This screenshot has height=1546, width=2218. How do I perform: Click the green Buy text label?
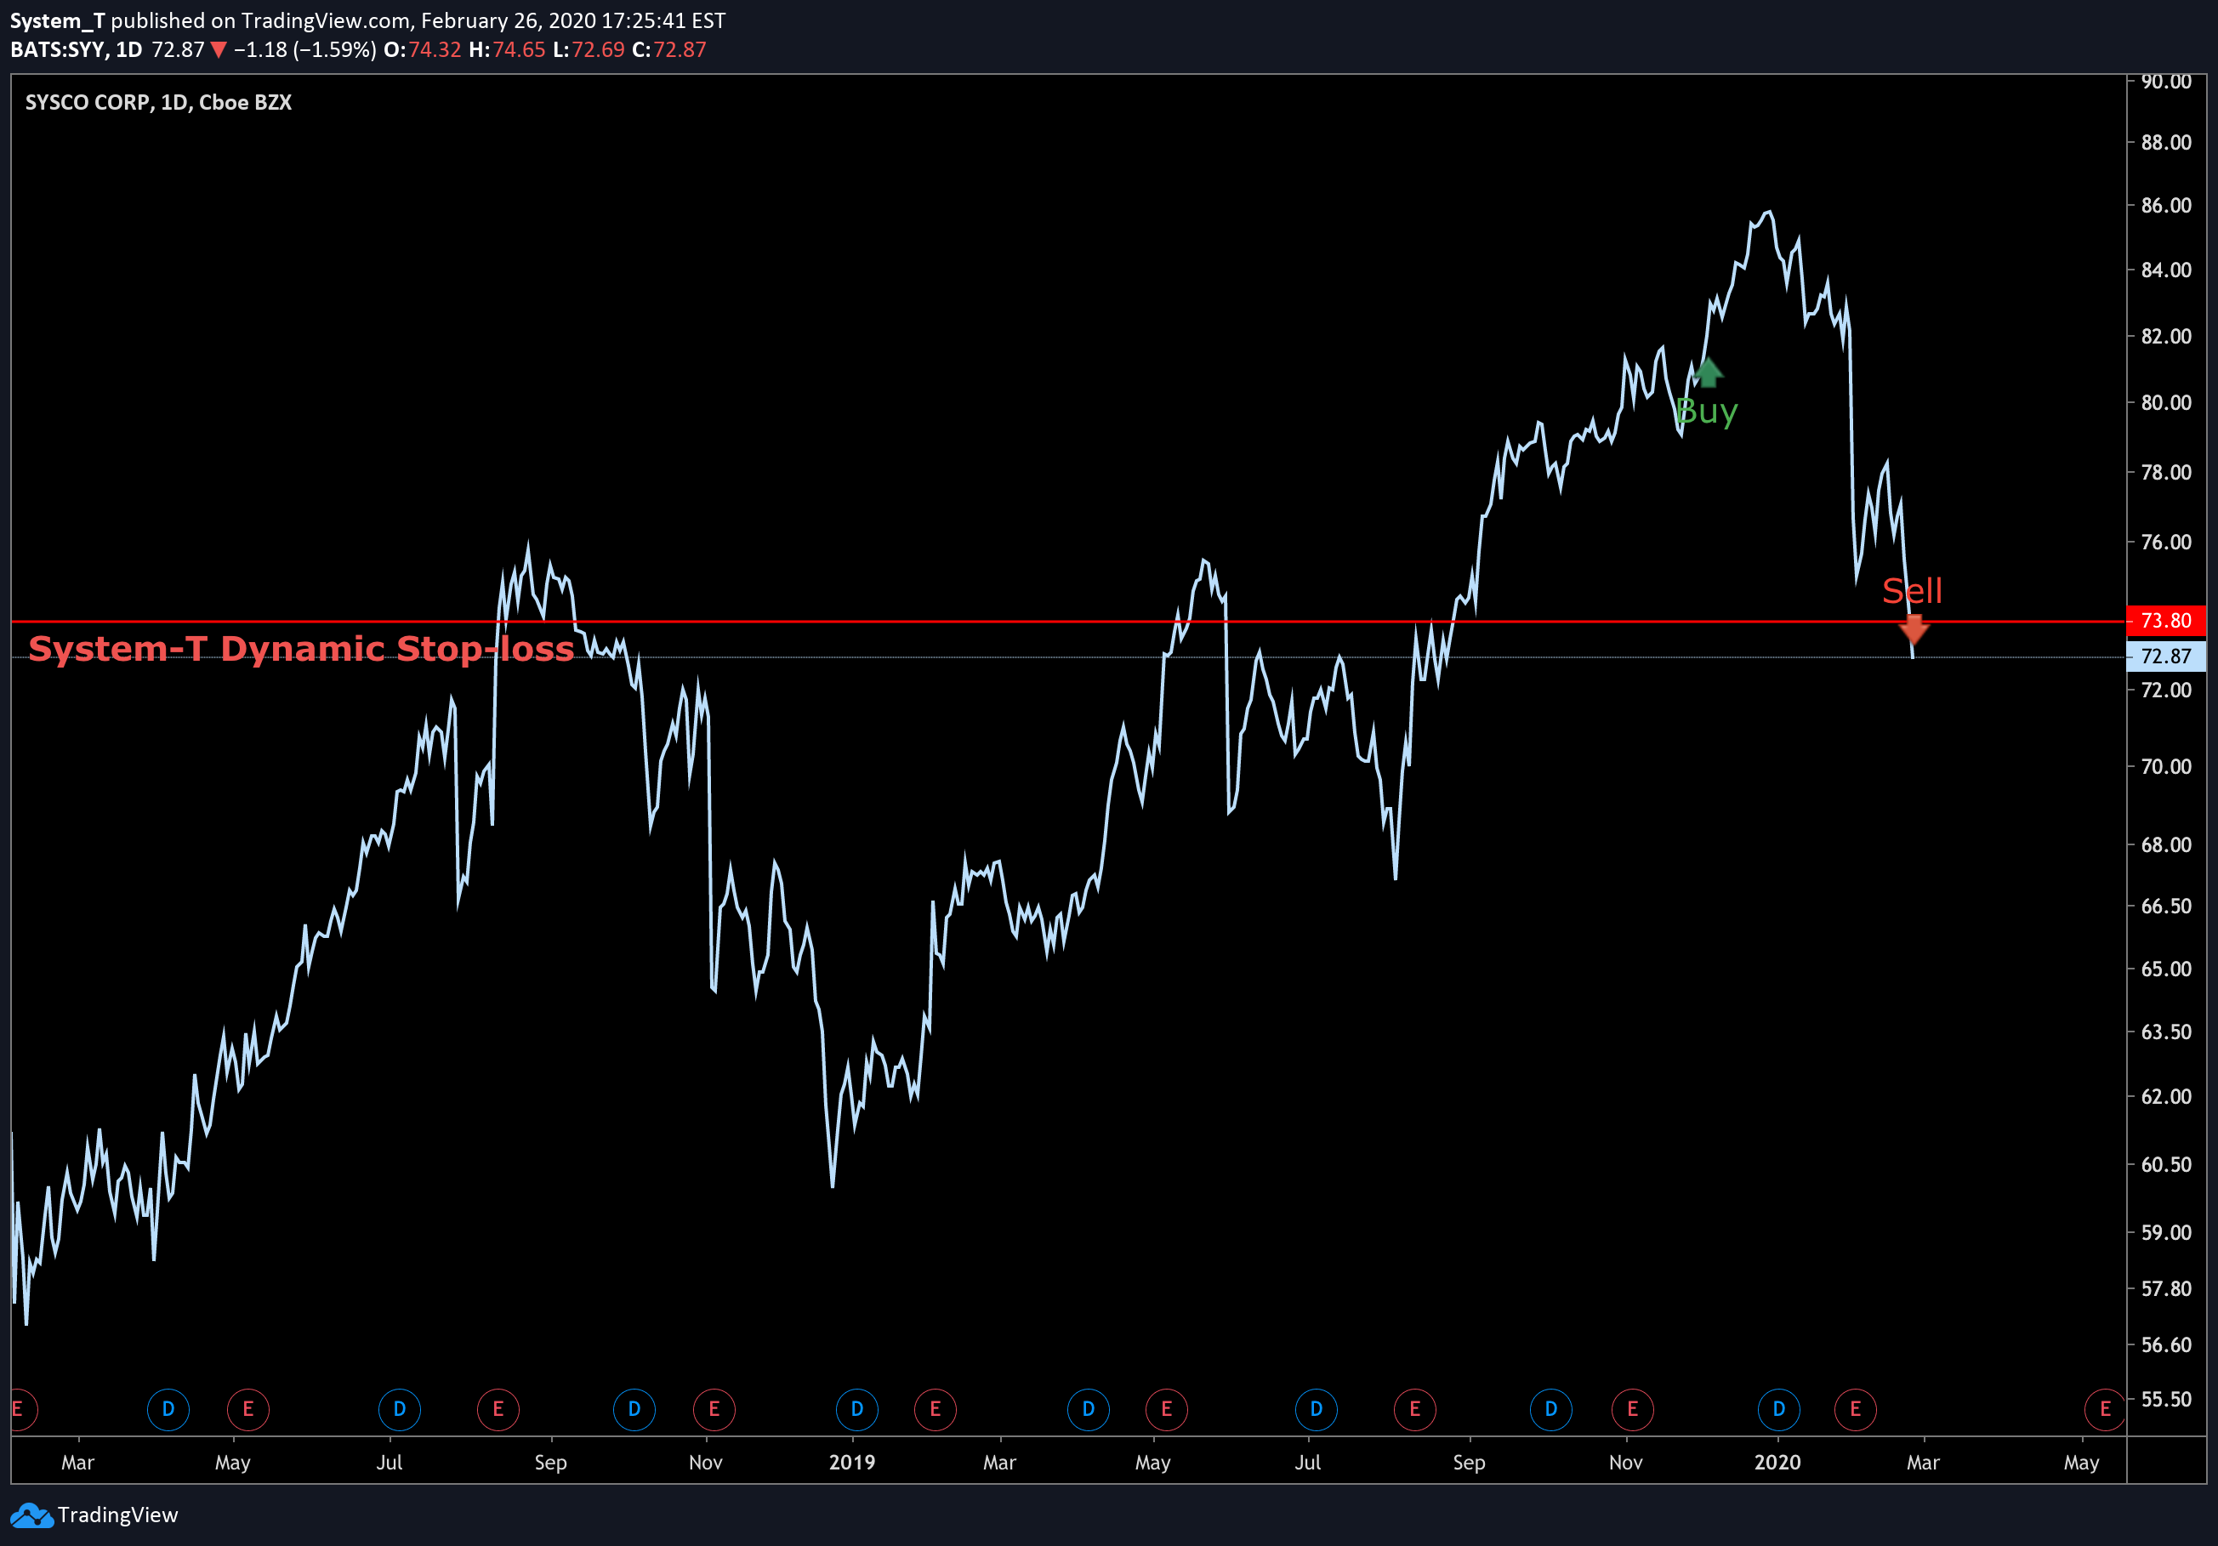(x=1707, y=412)
